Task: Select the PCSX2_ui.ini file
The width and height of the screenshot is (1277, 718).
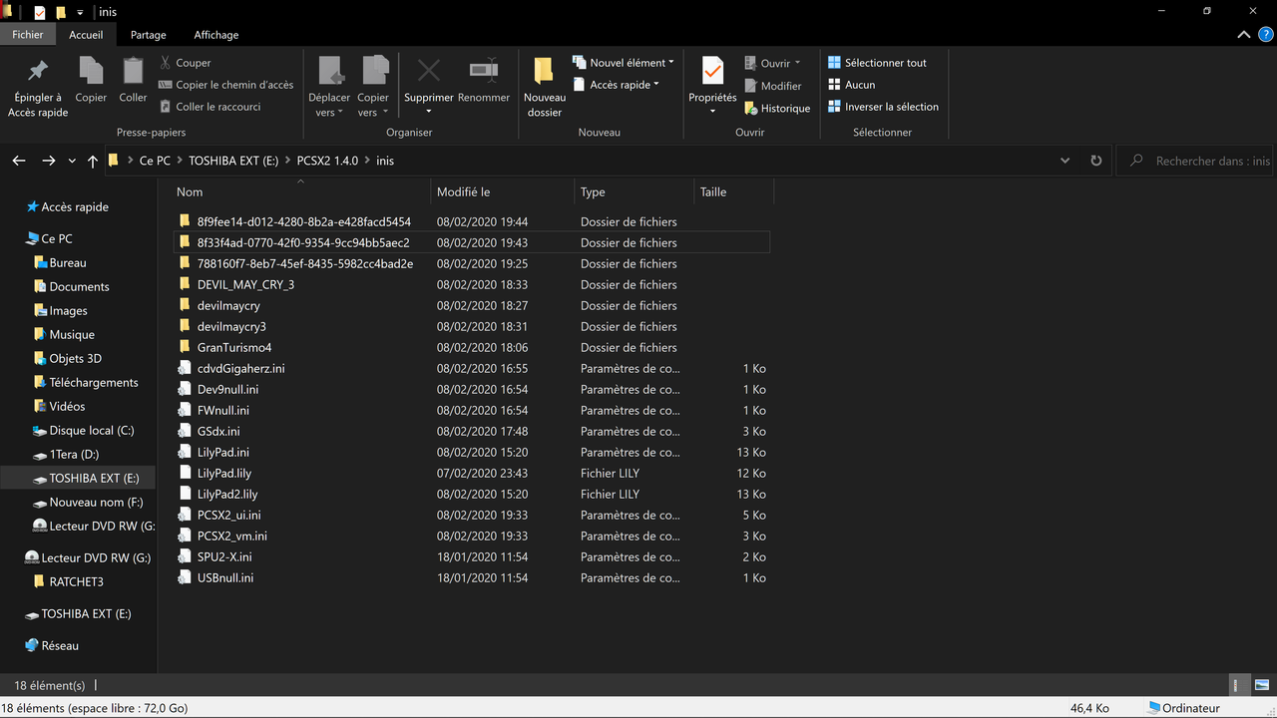Action: 228,516
